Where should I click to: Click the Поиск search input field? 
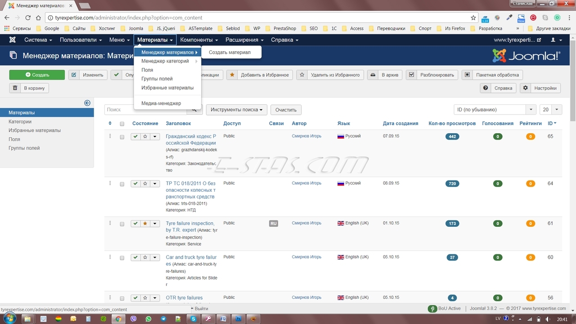tap(145, 109)
